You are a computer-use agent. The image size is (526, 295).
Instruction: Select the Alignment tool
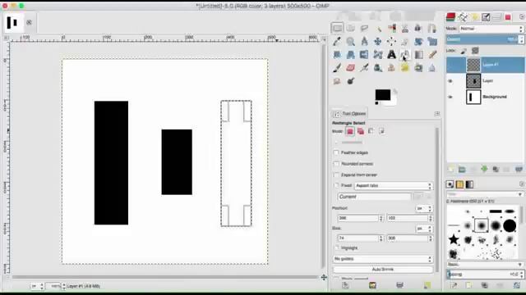coord(391,42)
